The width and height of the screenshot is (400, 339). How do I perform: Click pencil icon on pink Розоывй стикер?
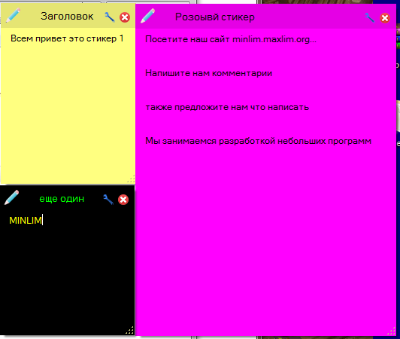pyautogui.click(x=147, y=16)
